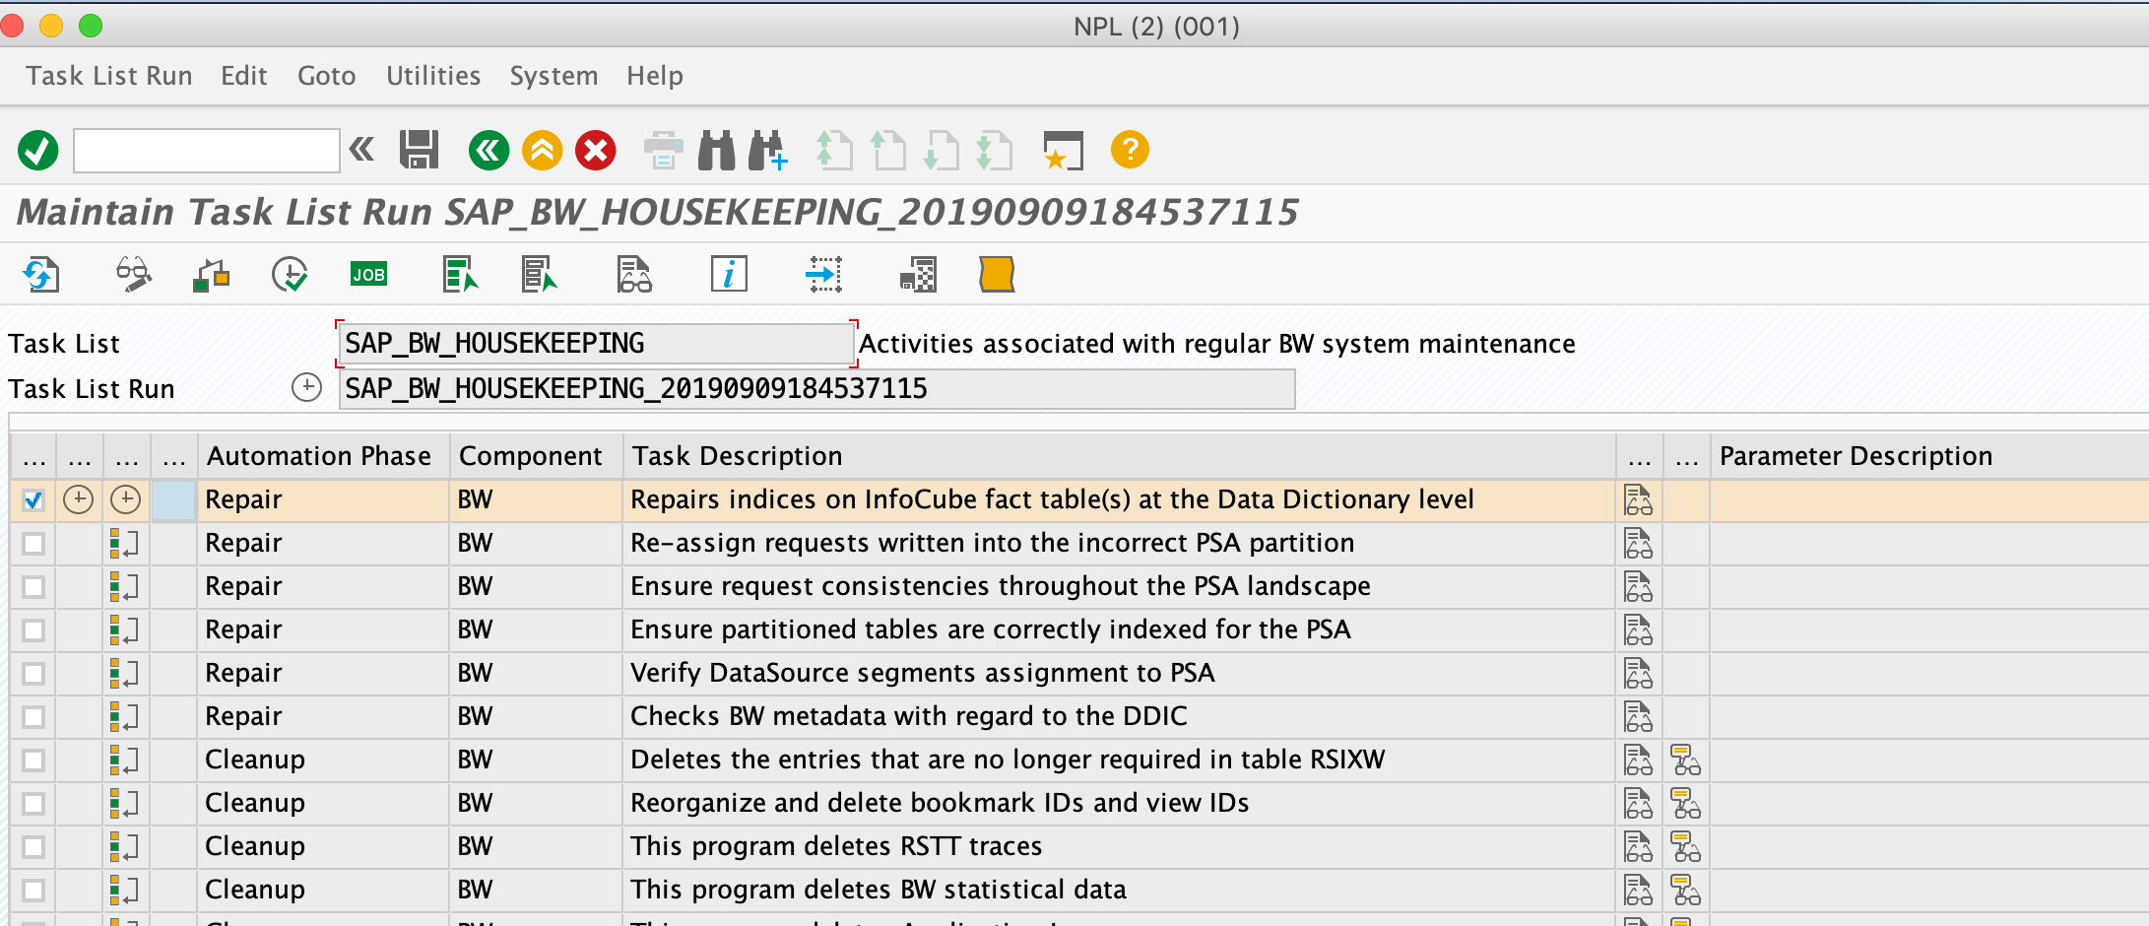This screenshot has width=2149, height=926.
Task: Click the yellow Help question mark icon
Action: point(1130,151)
